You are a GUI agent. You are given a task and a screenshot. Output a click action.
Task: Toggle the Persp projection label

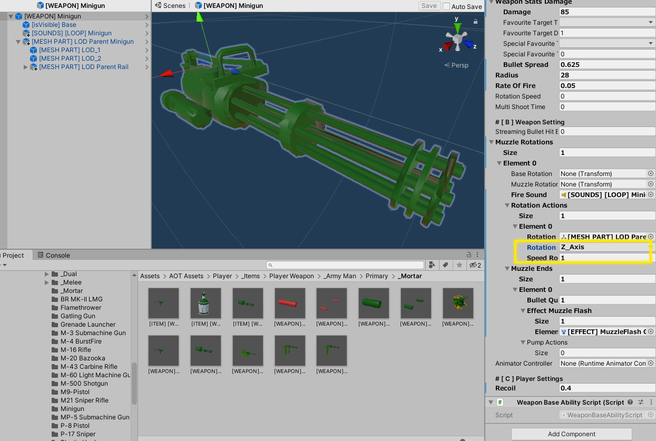pos(456,65)
